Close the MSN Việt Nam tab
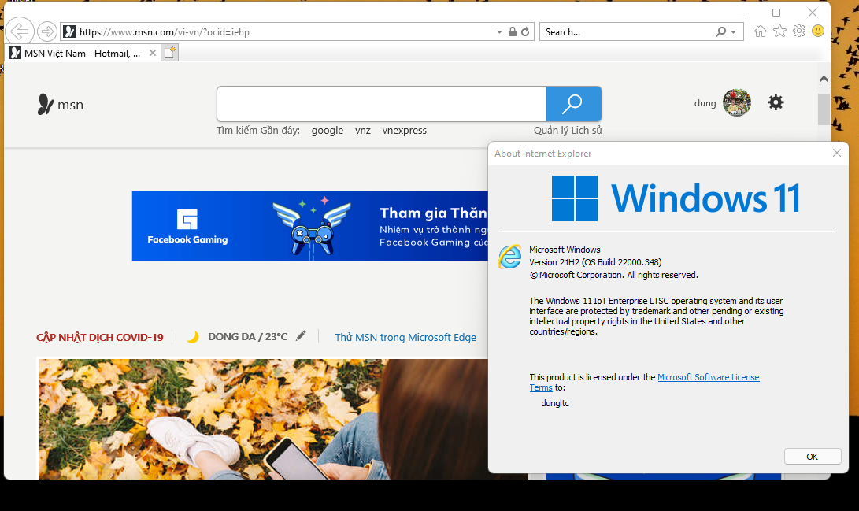Viewport: 859px width, 511px height. pyautogui.click(x=153, y=53)
